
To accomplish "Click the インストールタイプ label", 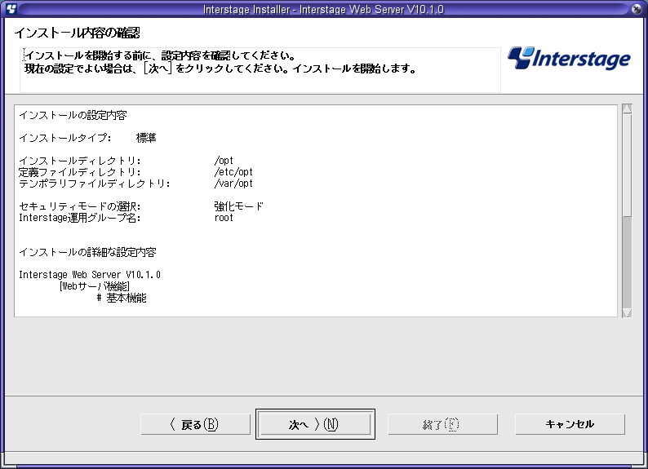I will pos(65,138).
